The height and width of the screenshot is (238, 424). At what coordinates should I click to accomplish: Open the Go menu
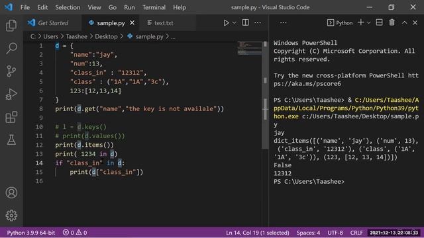(x=113, y=7)
